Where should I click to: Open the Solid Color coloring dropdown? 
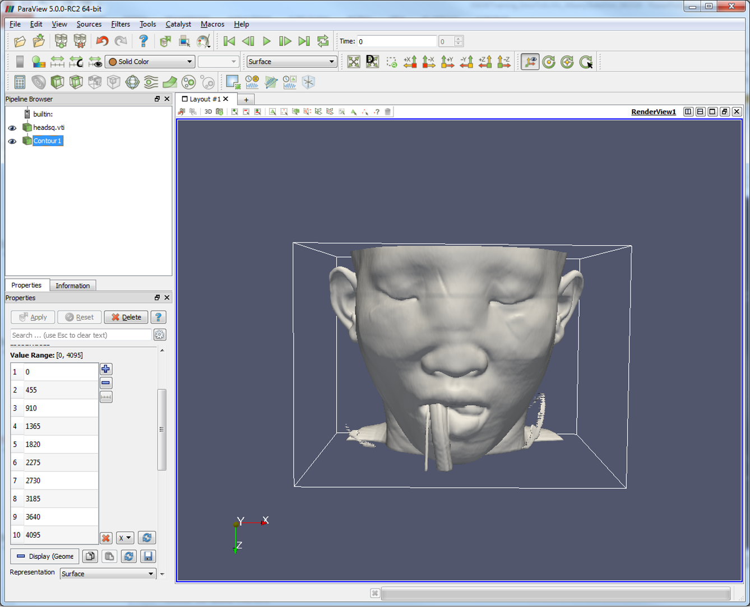tap(150, 62)
